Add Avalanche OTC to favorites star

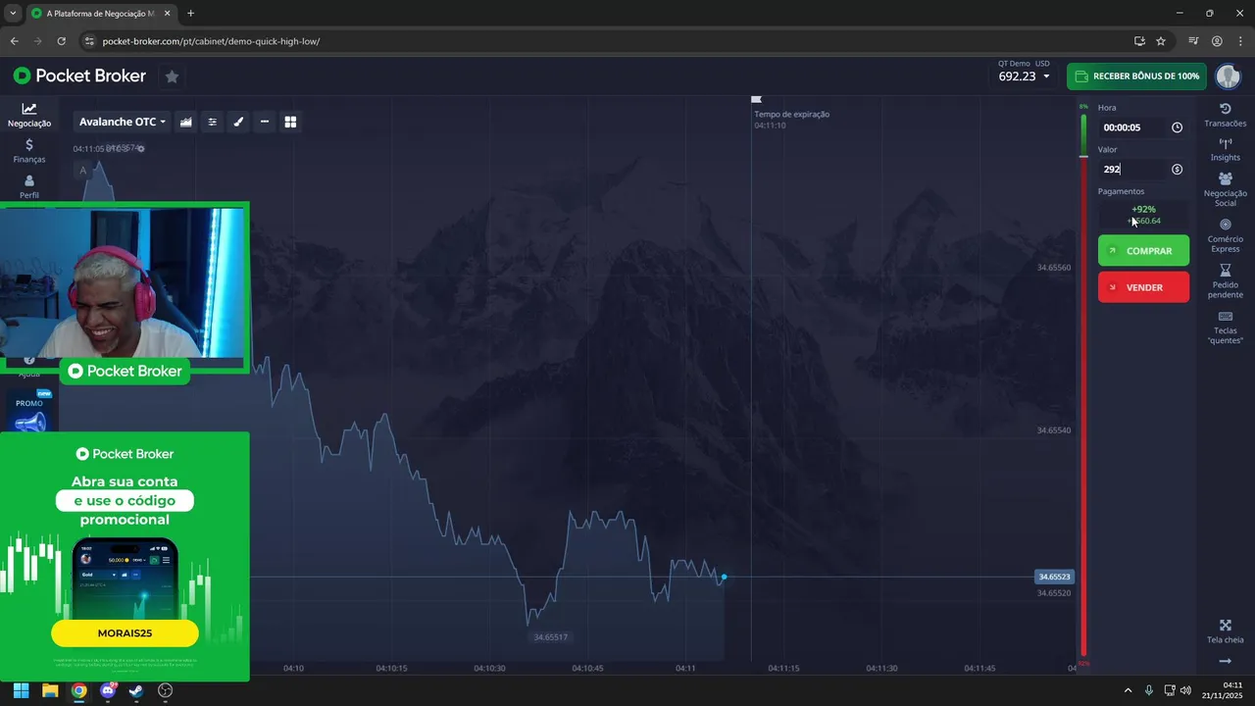[x=172, y=76]
